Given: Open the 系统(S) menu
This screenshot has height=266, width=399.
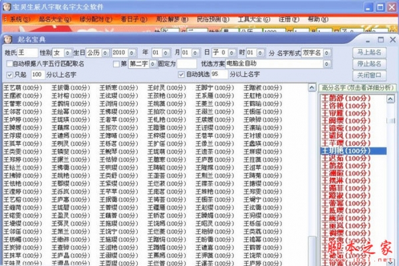Looking at the screenshot, I should 19,19.
